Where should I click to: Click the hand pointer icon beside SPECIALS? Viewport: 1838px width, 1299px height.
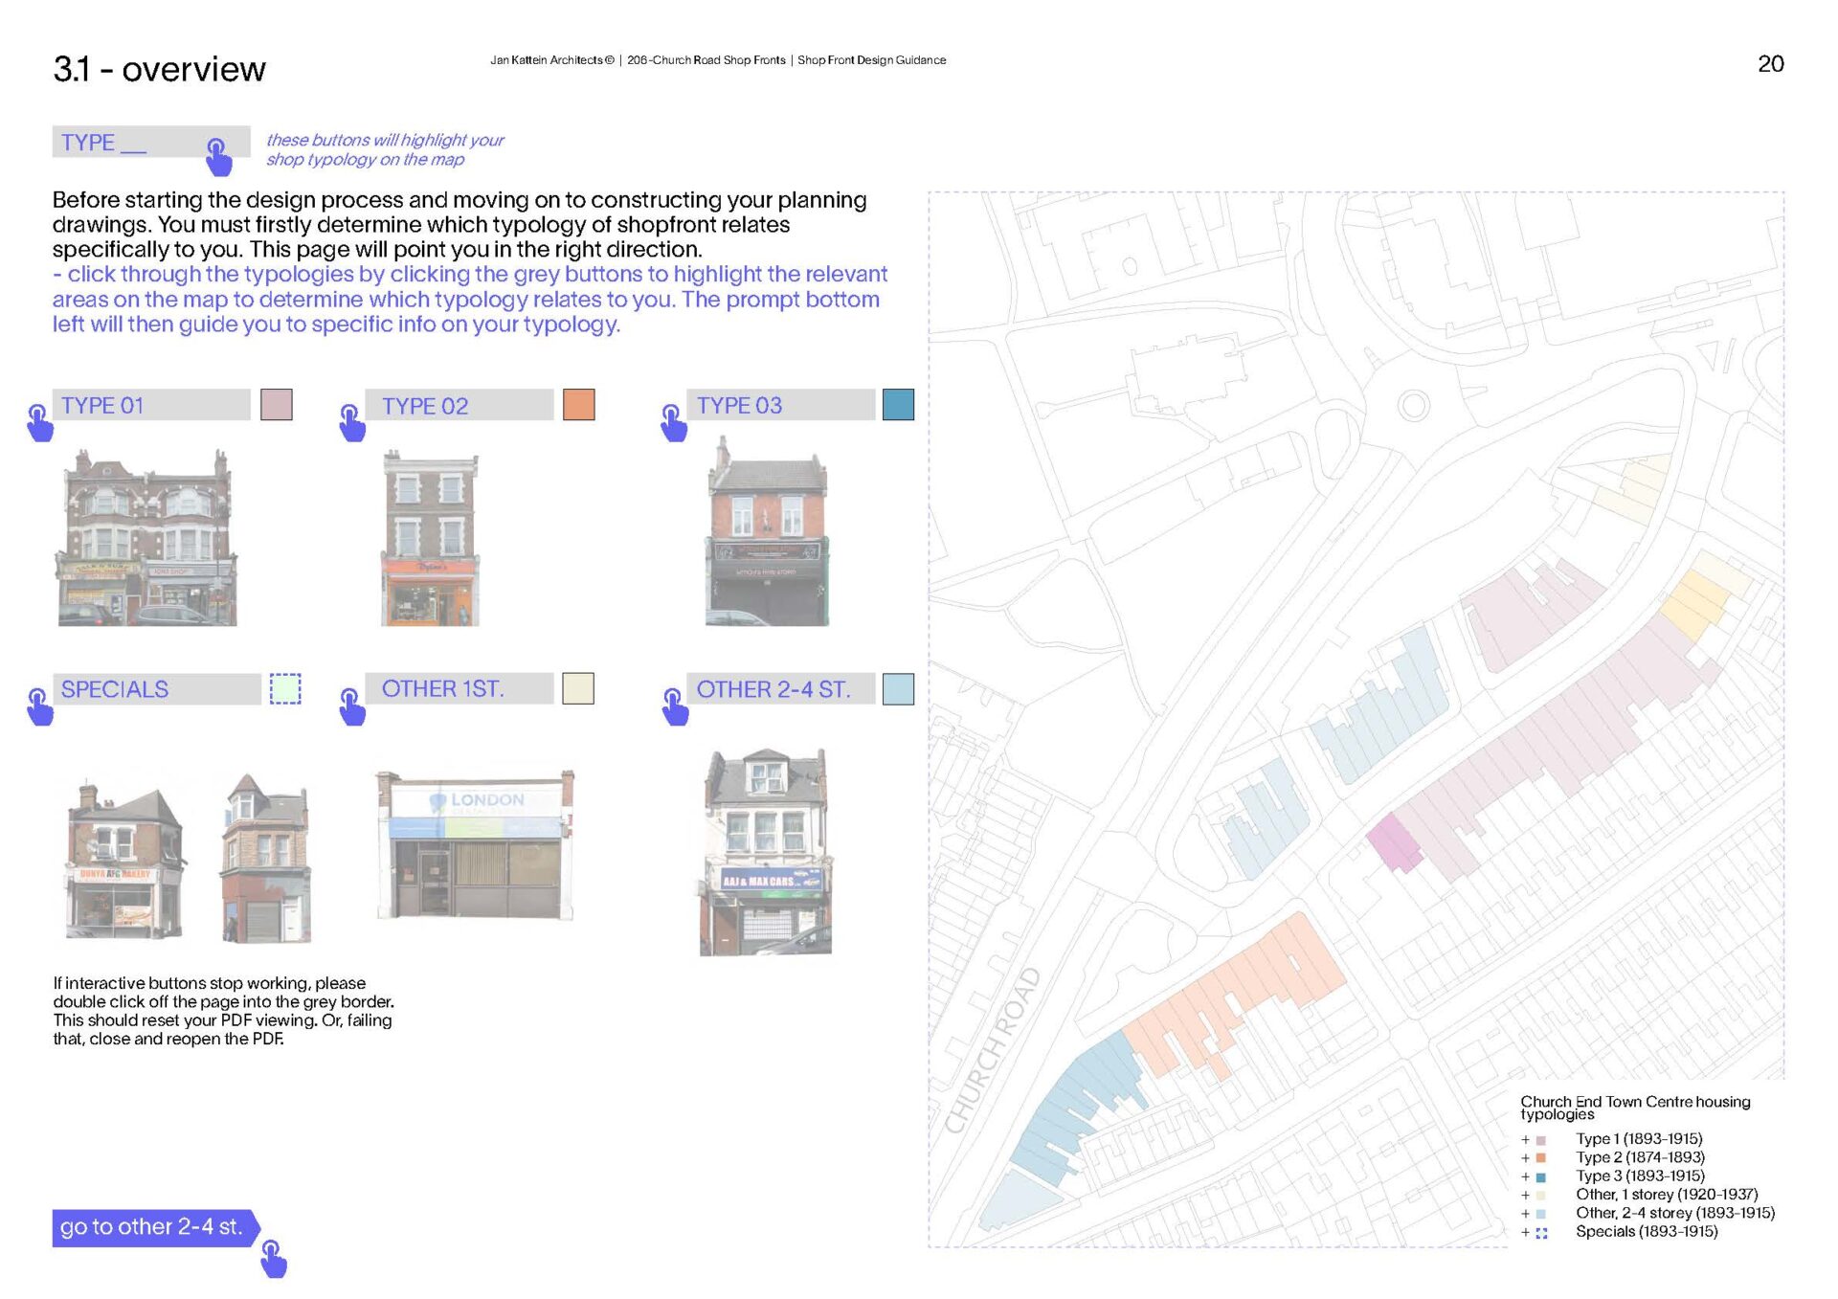[39, 706]
